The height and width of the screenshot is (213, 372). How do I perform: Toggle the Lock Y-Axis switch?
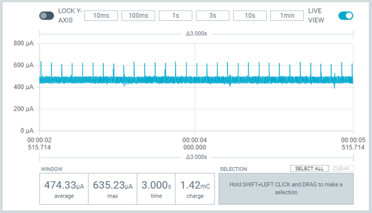[x=46, y=16]
